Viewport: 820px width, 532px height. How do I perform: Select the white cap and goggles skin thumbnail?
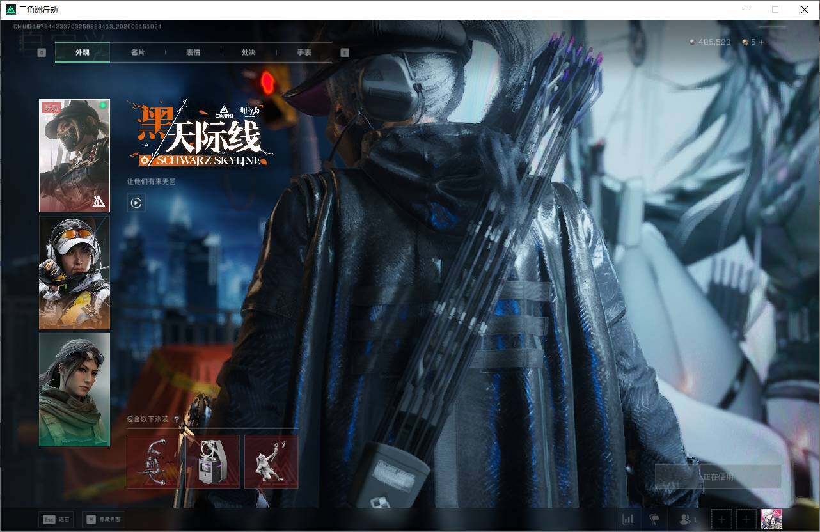click(74, 272)
